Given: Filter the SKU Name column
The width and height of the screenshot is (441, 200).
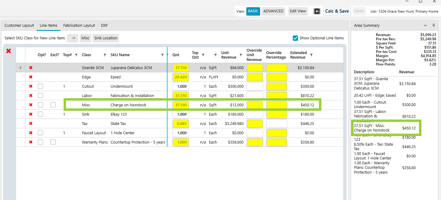Looking at the screenshot, I should [x=163, y=55].
